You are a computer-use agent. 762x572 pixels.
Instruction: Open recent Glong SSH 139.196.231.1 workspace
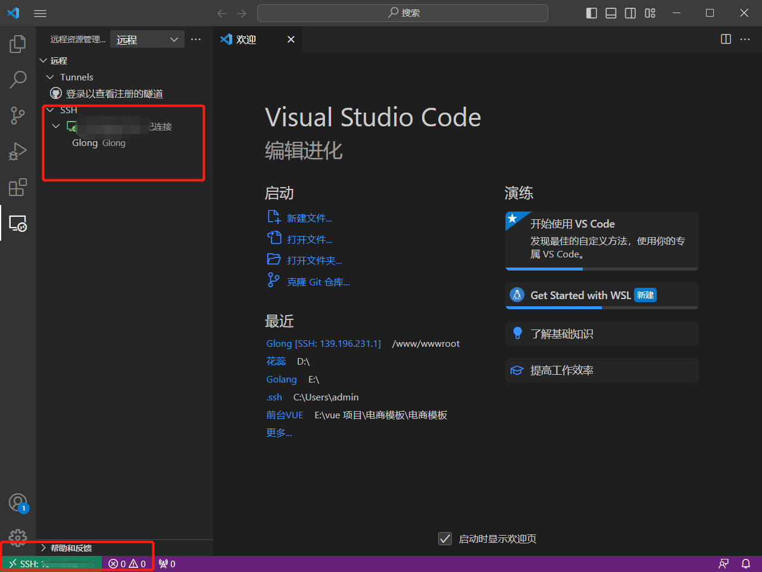pyautogui.click(x=323, y=344)
